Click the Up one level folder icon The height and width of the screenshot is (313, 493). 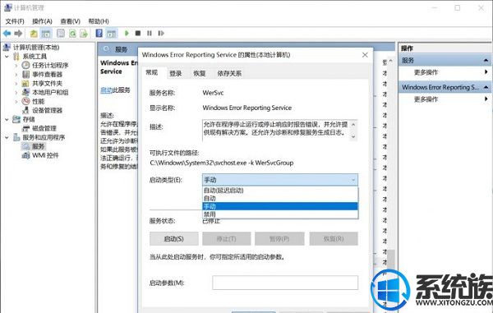34,34
